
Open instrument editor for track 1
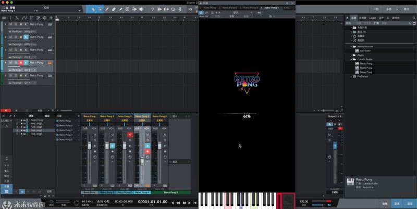click(x=50, y=24)
